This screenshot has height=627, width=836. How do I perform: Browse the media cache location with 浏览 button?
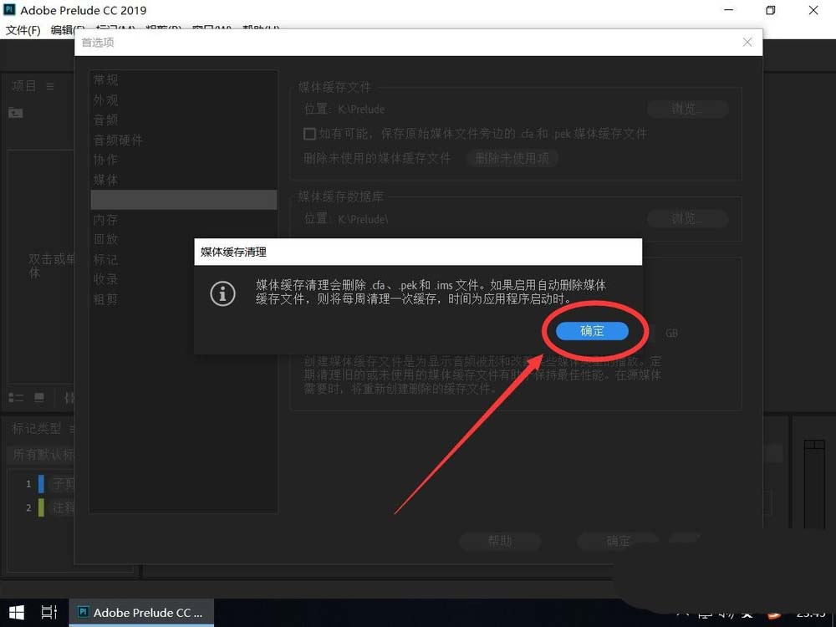tap(687, 109)
